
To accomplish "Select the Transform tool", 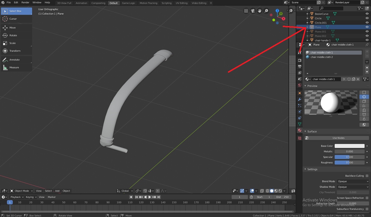I will coord(16,51).
